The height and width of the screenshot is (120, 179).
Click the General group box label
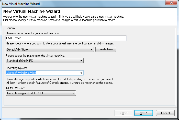coord(10,28)
